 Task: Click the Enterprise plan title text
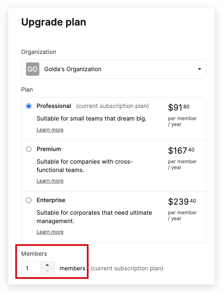click(51, 200)
